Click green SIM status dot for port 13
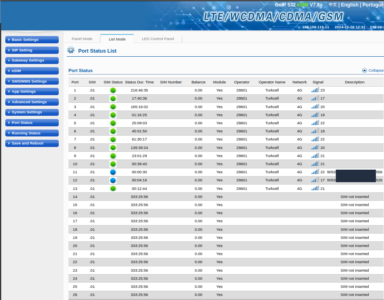 (x=113, y=188)
